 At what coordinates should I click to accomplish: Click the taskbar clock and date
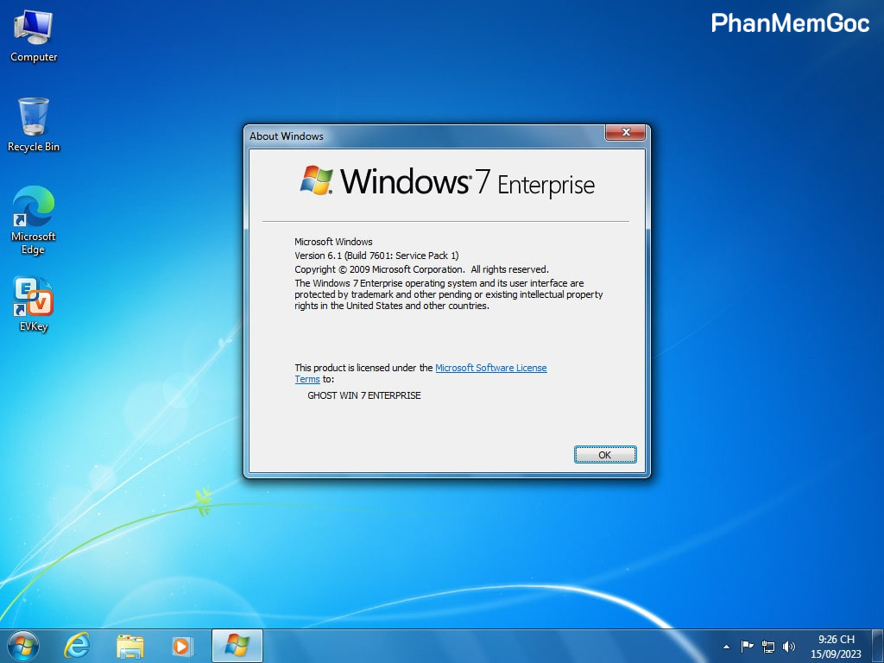point(836,646)
